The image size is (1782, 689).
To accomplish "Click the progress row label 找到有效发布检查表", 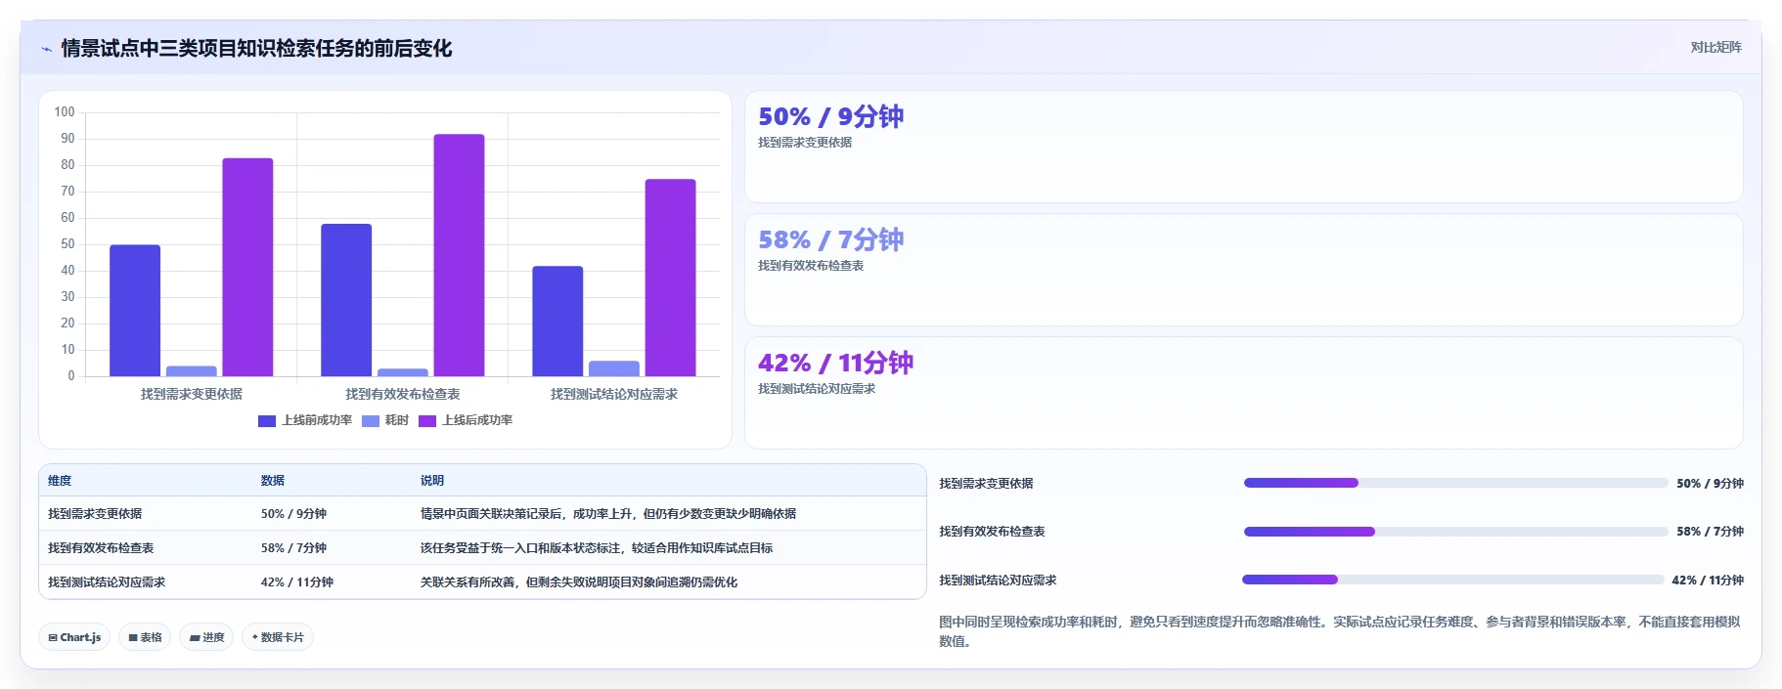I will click(x=992, y=532).
